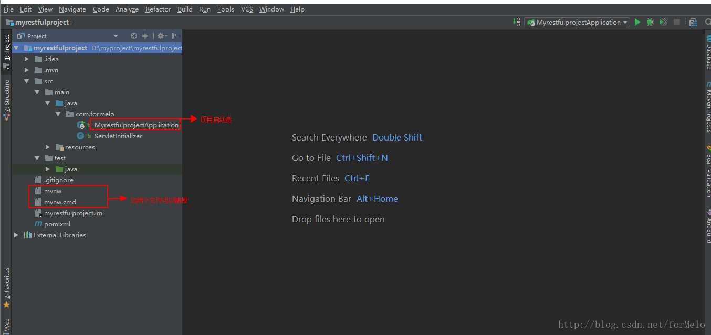
Task: Hide the Project panel with hide icon
Action: pos(175,36)
